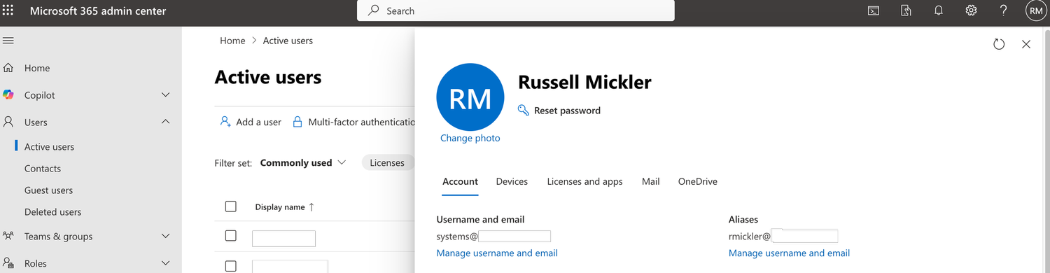The height and width of the screenshot is (273, 1050).
Task: Open notifications bell icon
Action: [939, 10]
